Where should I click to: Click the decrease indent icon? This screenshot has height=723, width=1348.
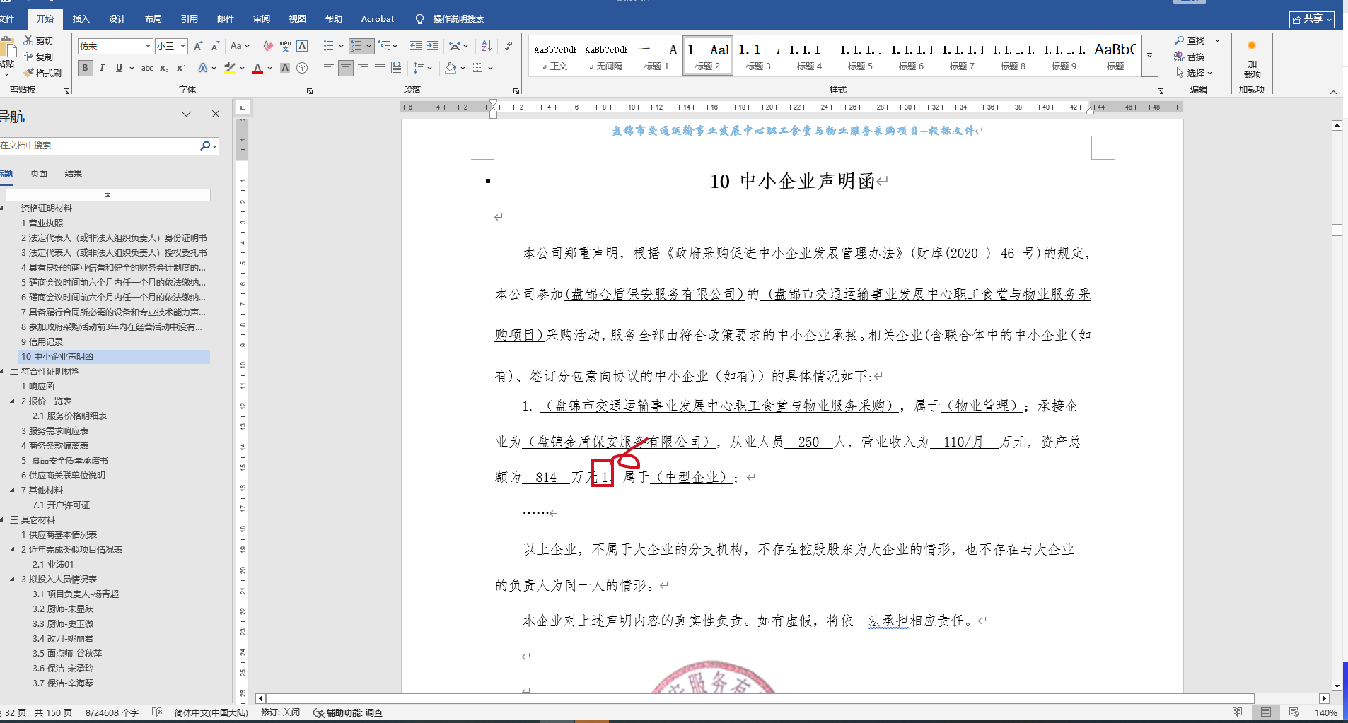pos(416,47)
